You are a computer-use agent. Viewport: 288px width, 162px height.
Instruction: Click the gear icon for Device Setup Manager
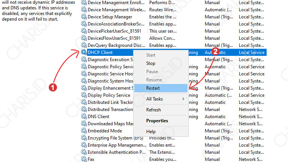[x=84, y=17]
